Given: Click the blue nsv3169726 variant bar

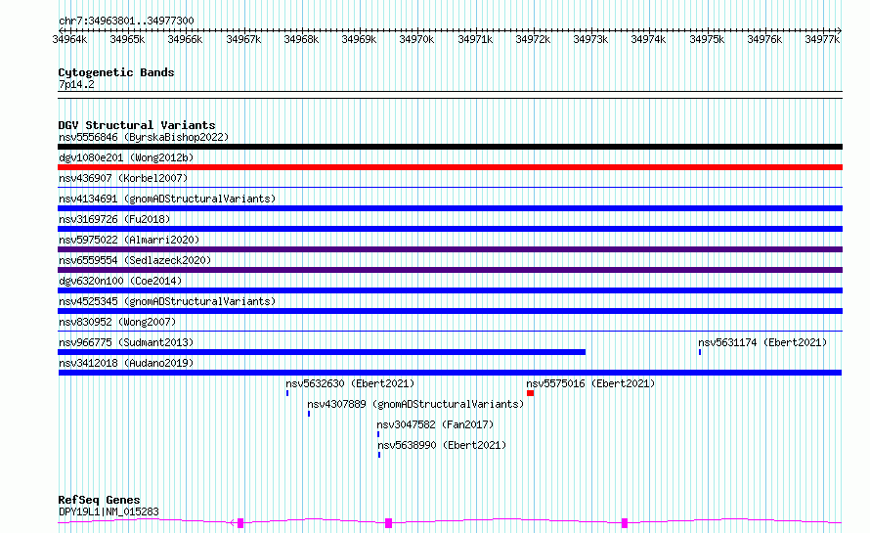Looking at the screenshot, I should coord(450,229).
